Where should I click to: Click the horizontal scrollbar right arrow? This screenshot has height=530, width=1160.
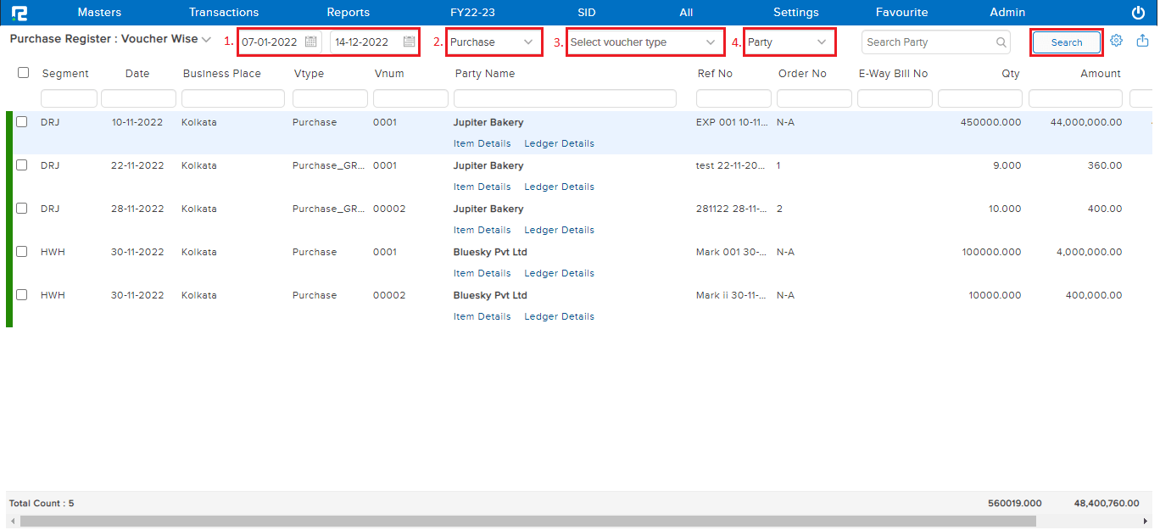1146,521
